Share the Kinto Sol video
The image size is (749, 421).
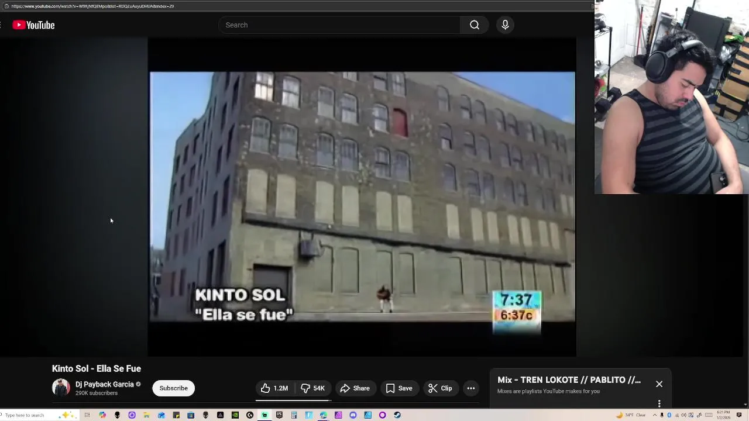355,388
